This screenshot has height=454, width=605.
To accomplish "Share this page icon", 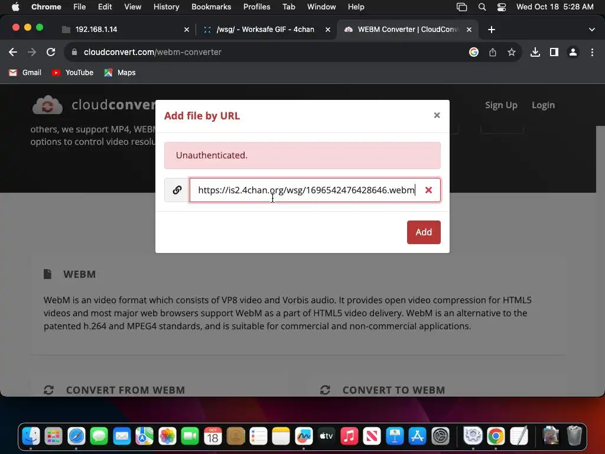I will tap(492, 52).
